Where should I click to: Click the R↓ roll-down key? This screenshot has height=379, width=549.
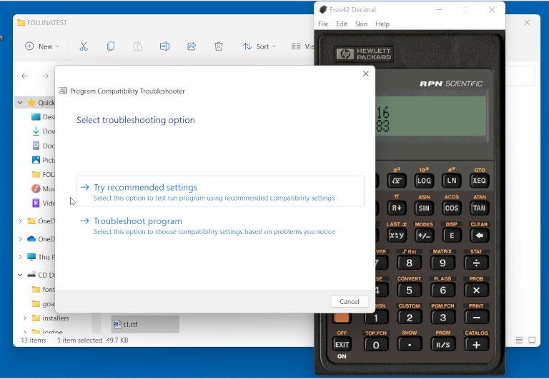pos(396,208)
